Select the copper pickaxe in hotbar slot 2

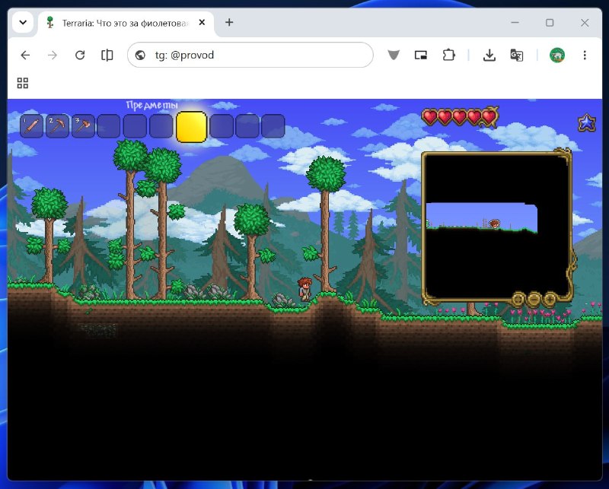pyautogui.click(x=58, y=126)
